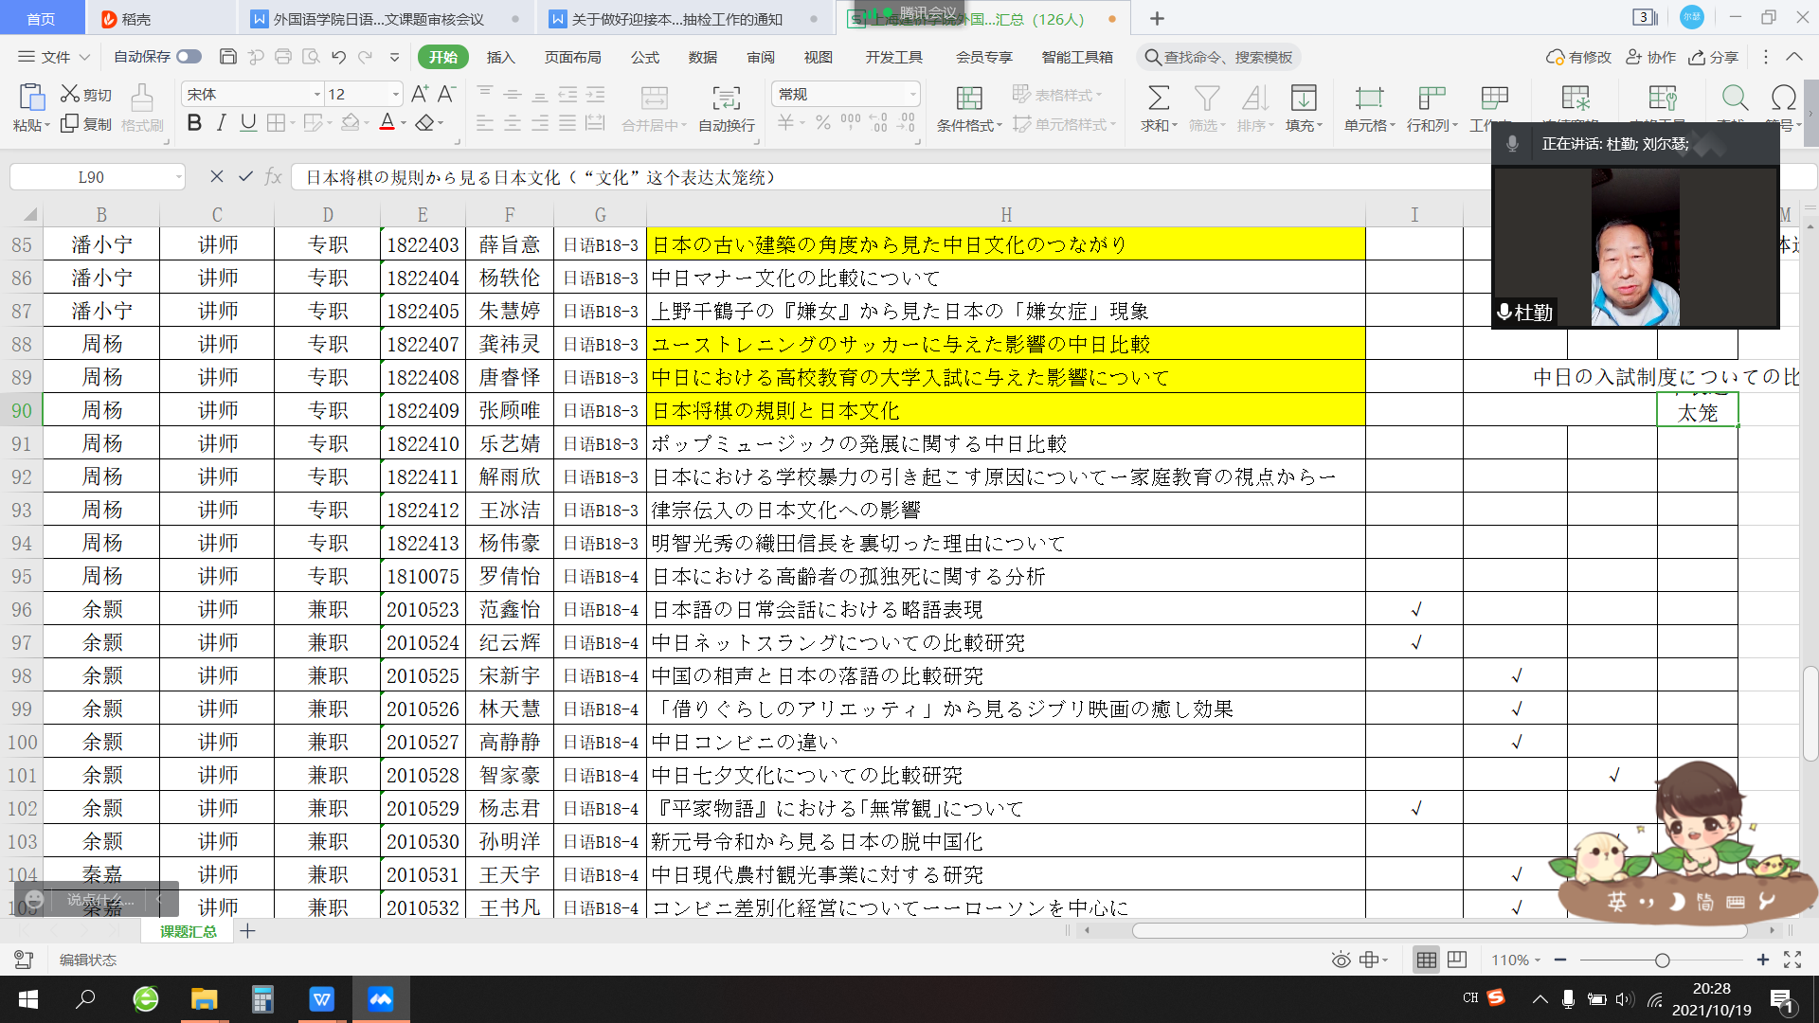1819x1023 pixels.
Task: Click the Save disk icon
Action: click(x=227, y=57)
